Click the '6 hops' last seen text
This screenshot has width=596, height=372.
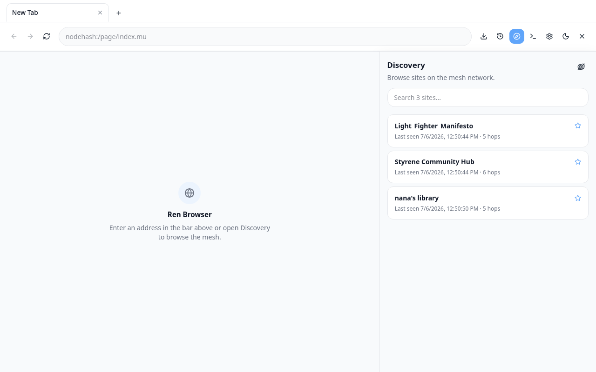pos(447,173)
